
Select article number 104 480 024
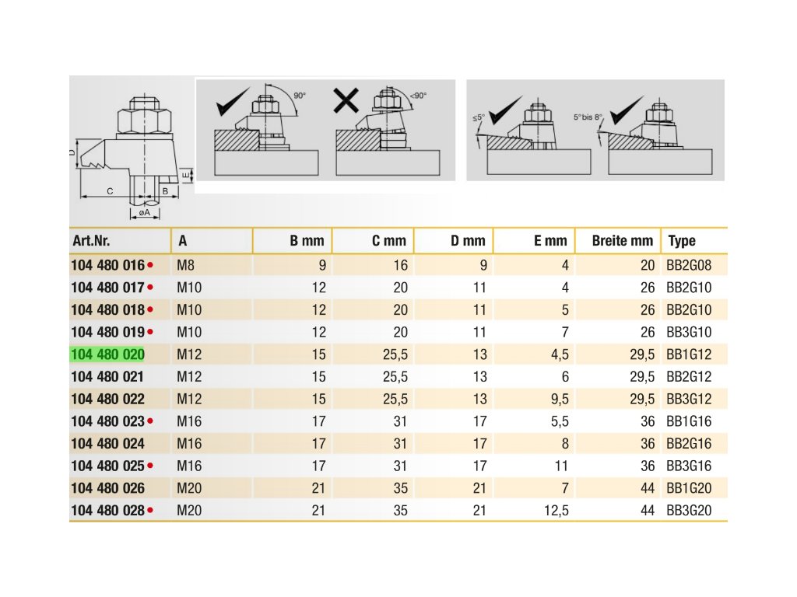tap(107, 444)
